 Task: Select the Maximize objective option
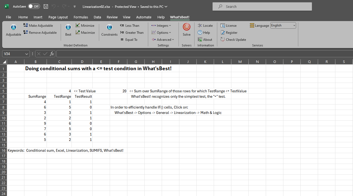(85, 32)
